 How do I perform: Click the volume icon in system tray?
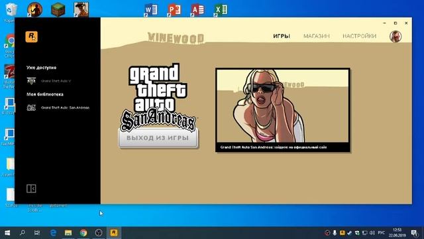pyautogui.click(x=372, y=233)
